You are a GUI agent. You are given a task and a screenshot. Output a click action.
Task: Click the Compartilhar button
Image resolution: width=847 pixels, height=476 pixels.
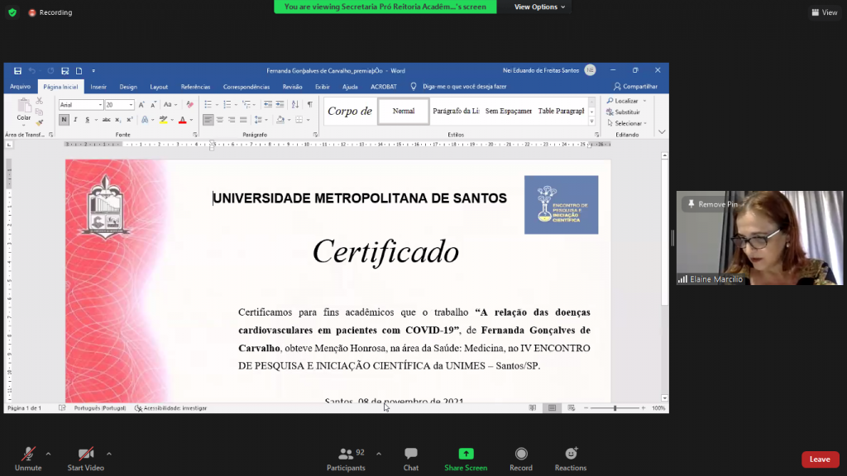click(x=636, y=86)
